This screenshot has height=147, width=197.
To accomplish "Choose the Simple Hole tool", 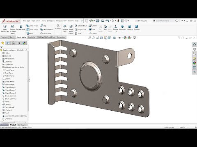I will pyautogui.click(x=80, y=29).
